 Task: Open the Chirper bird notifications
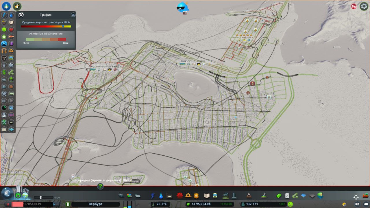click(182, 7)
